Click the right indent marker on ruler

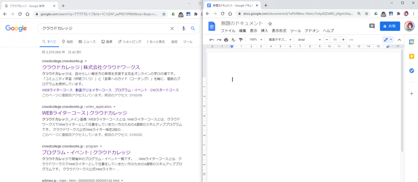388,47
